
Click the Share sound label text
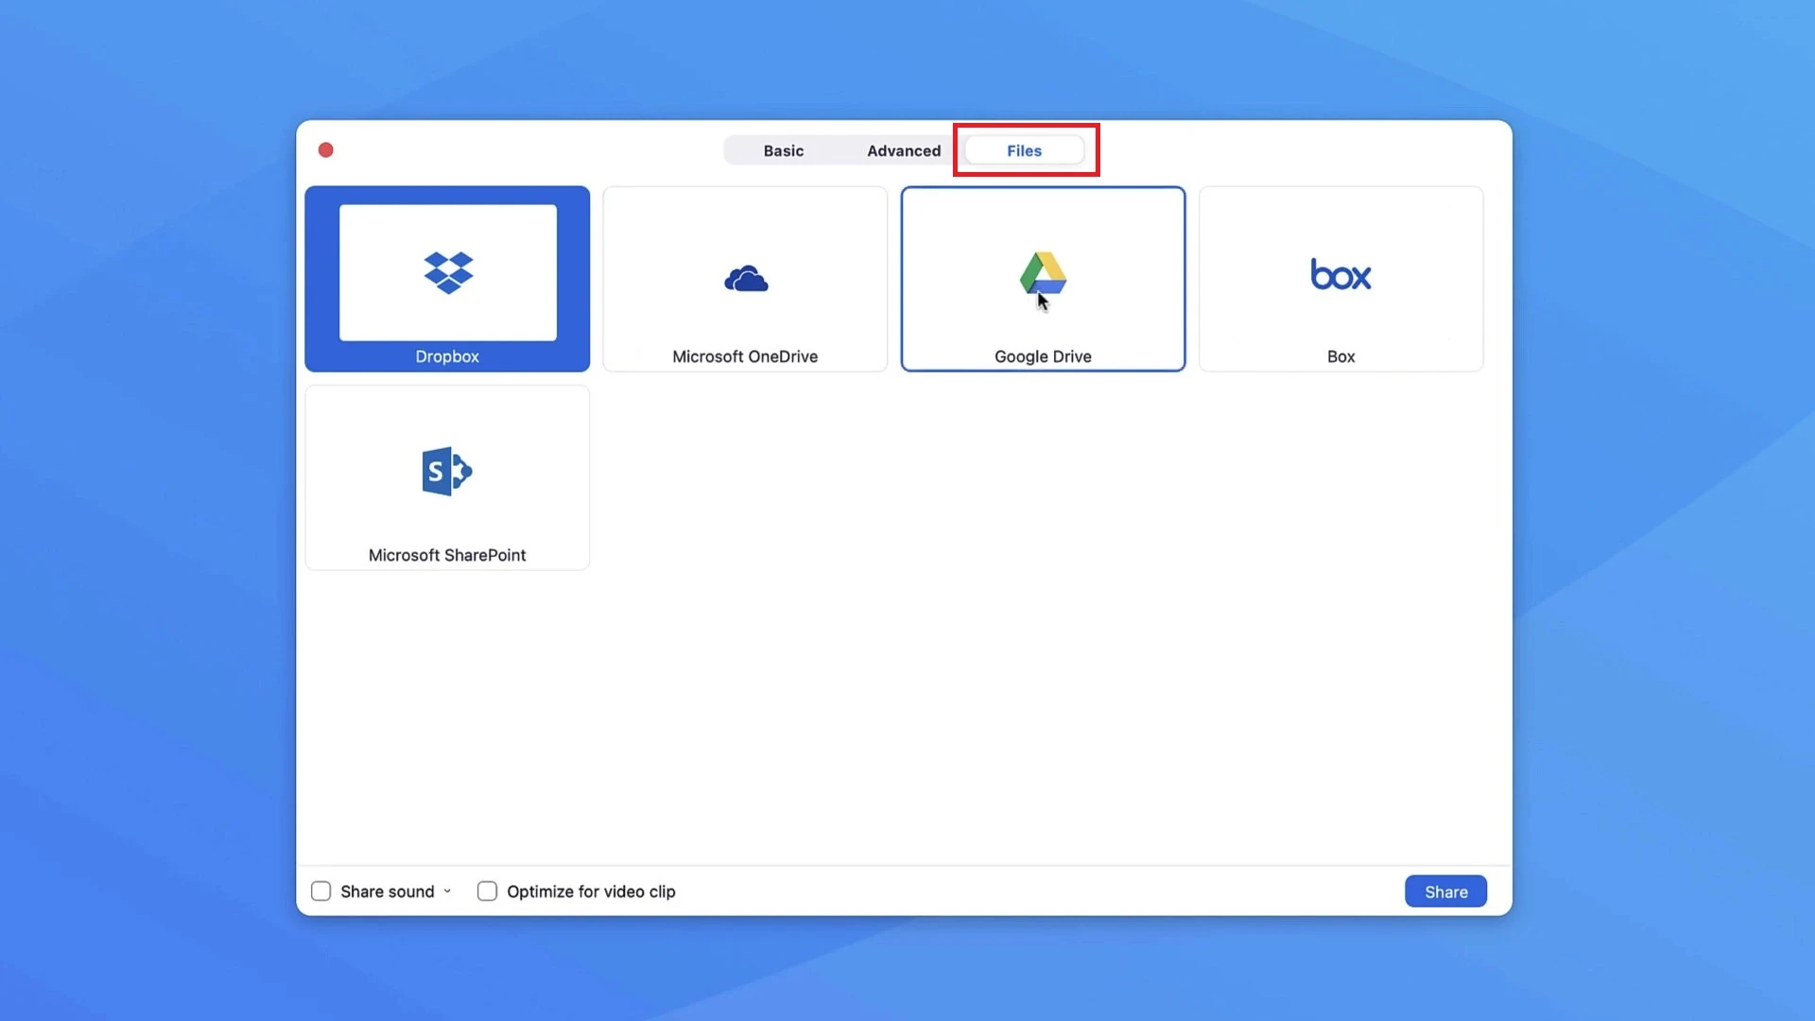[x=388, y=891]
